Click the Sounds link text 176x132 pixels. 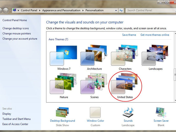[128, 121]
